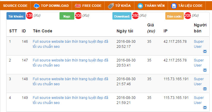Click the blue Tài khoản button

pos(16,16)
